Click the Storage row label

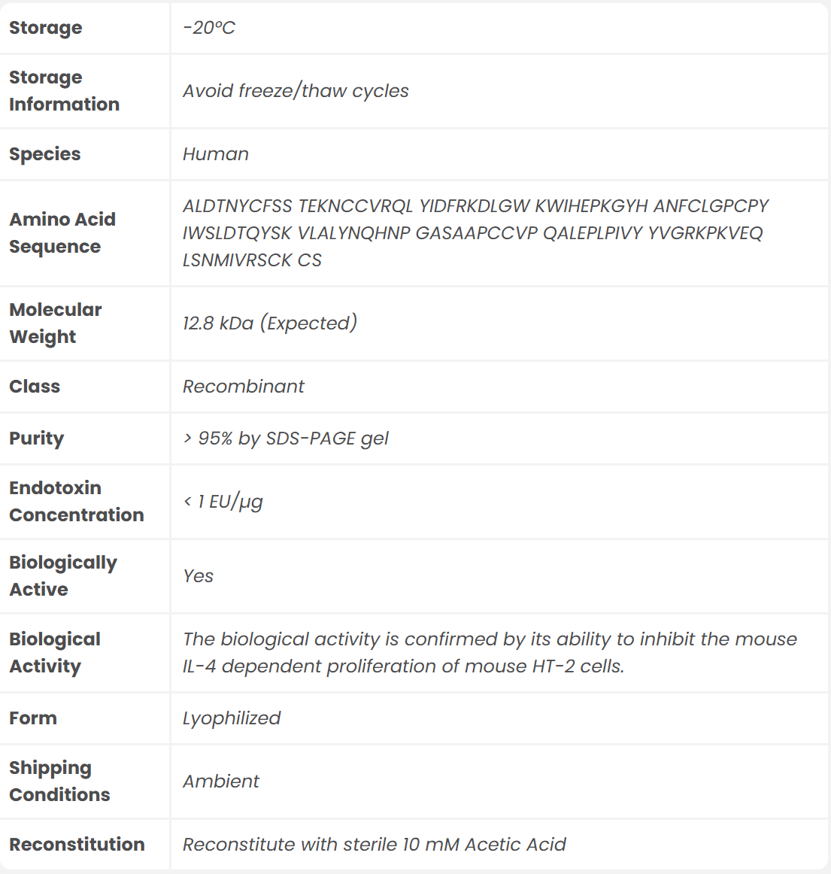click(46, 28)
